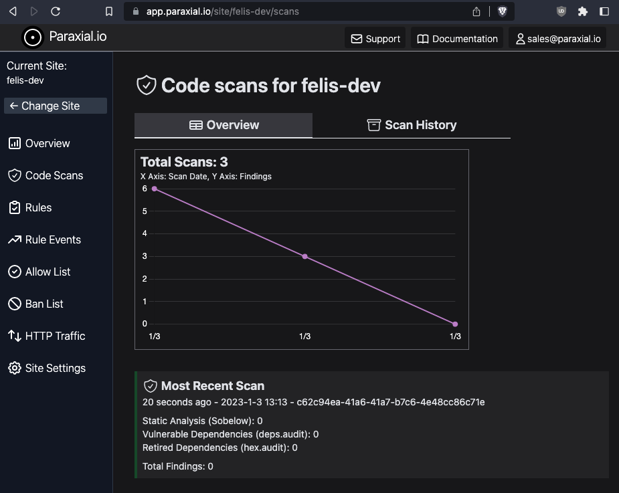The width and height of the screenshot is (619, 493).
Task: Click the Rule Events trend icon
Action: tap(15, 239)
